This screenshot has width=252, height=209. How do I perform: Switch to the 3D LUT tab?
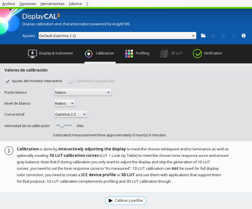tap(171, 53)
